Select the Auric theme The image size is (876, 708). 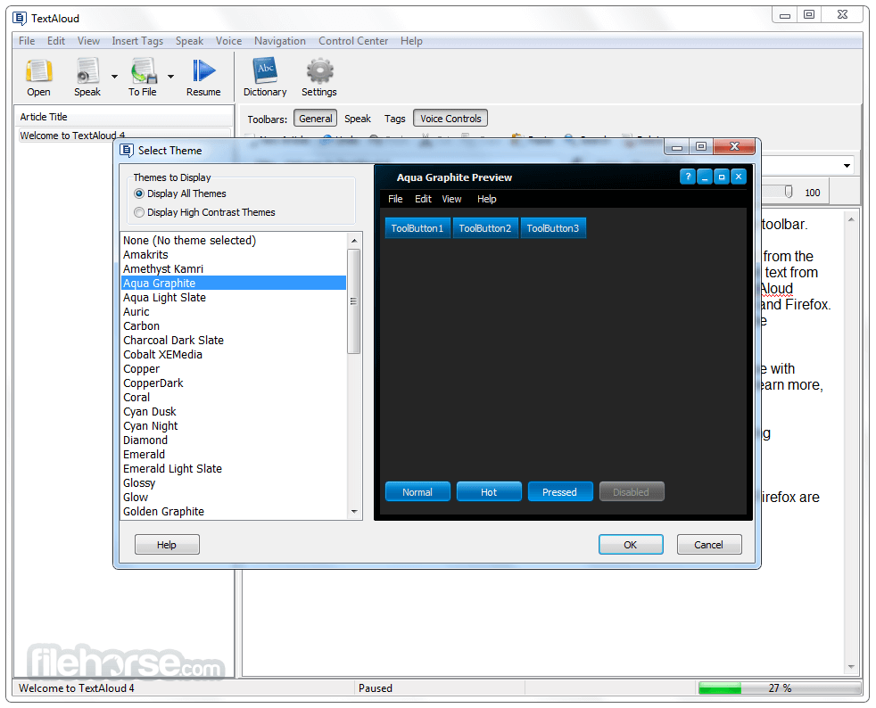pos(234,311)
